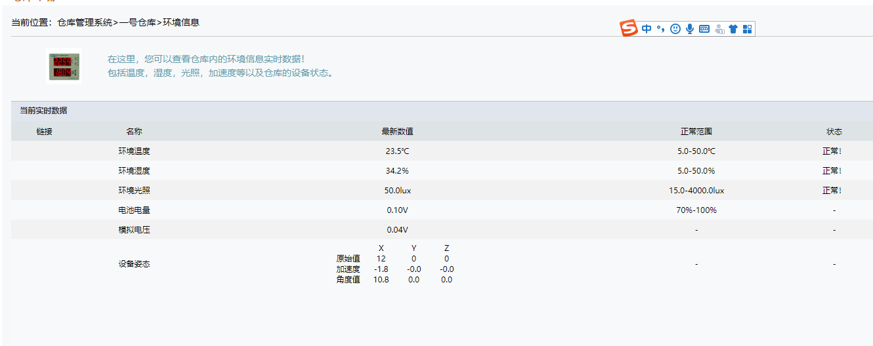This screenshot has height=346, width=873.
Task: Click the temperature meter thumbnail image
Action: (64, 67)
